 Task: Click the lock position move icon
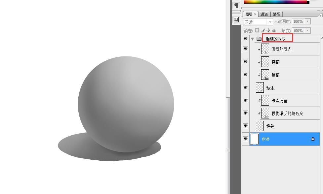(268, 30)
